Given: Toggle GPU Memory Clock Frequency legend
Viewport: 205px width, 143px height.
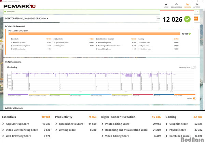Looking at the screenshot, I should coord(39,95).
